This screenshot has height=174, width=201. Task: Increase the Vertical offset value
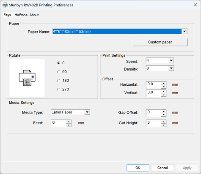point(164,92)
